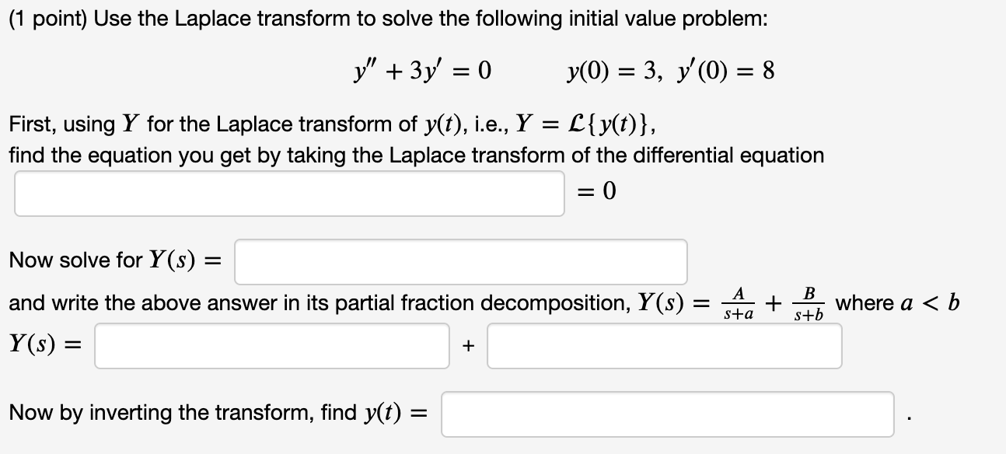This screenshot has height=454, width=1006.
Task: Select the second partial fraction answer box
Action: (x=665, y=346)
